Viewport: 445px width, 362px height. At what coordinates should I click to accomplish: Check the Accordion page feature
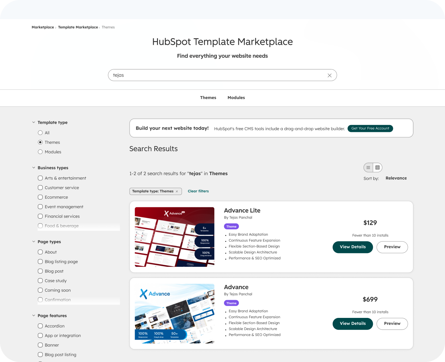40,326
